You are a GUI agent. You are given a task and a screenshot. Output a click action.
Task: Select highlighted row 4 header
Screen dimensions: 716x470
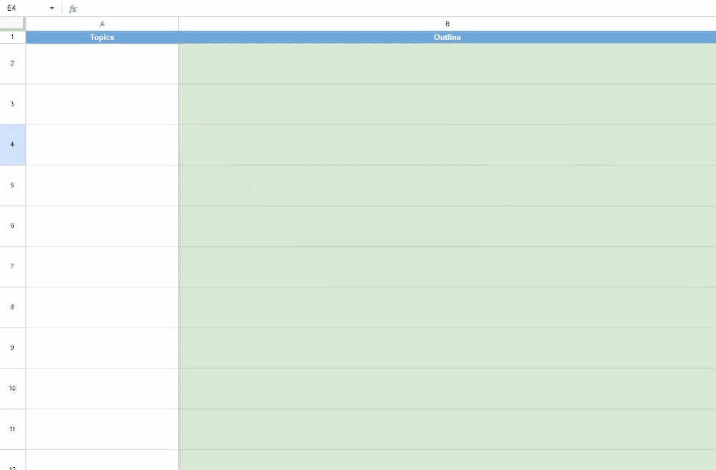pos(12,145)
